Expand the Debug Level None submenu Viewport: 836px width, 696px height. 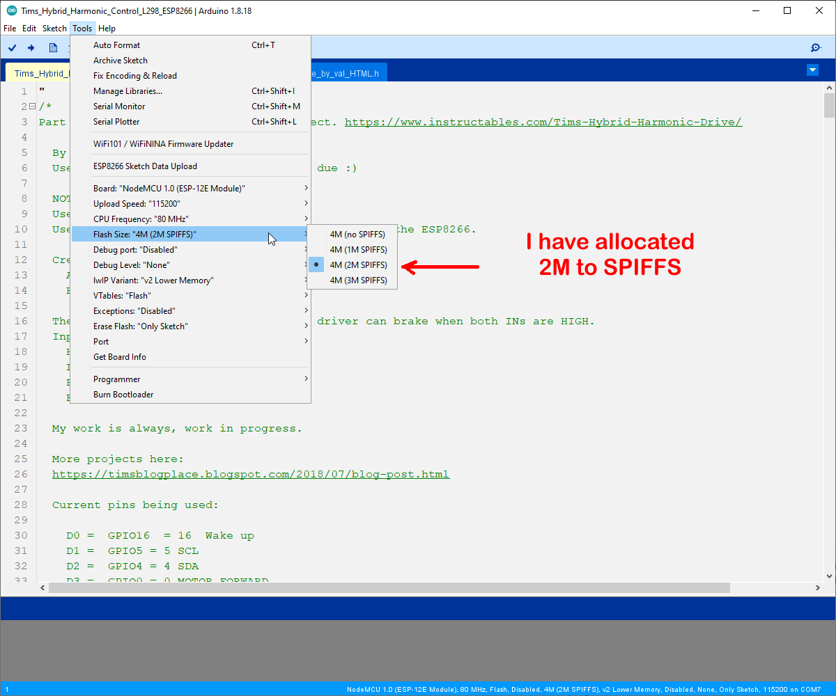191,265
